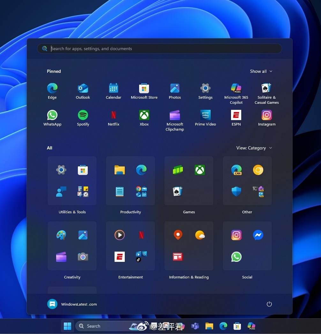Open the pinned Edge app
The image size is (321, 334).
click(52, 91)
